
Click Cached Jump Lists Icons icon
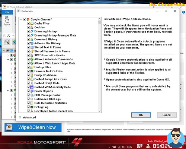coord(32,79)
